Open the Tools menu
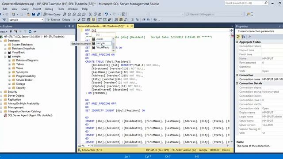Viewport: 283px width, 159px height. click(61, 9)
